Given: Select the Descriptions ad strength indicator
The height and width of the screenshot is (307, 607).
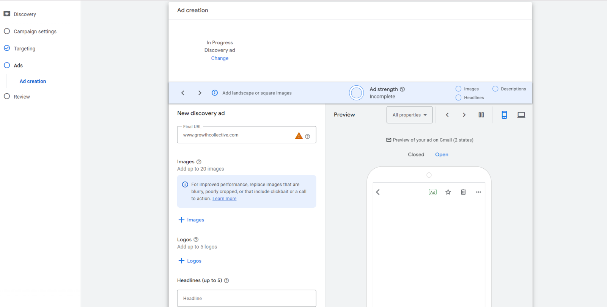Looking at the screenshot, I should (495, 89).
